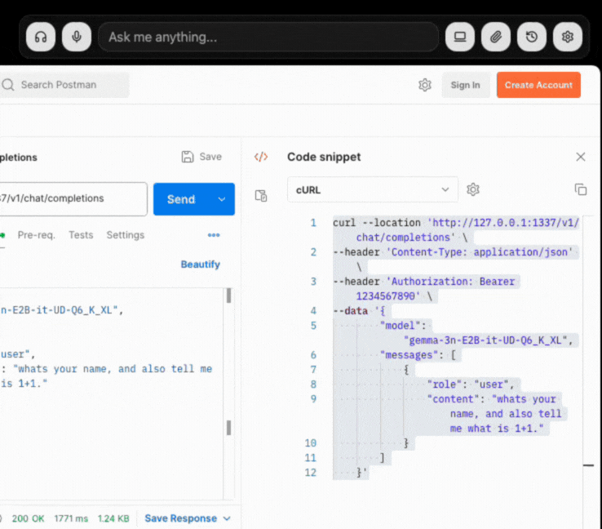602x529 pixels.
Task: Click the Save Response dropdown
Action: point(188,518)
